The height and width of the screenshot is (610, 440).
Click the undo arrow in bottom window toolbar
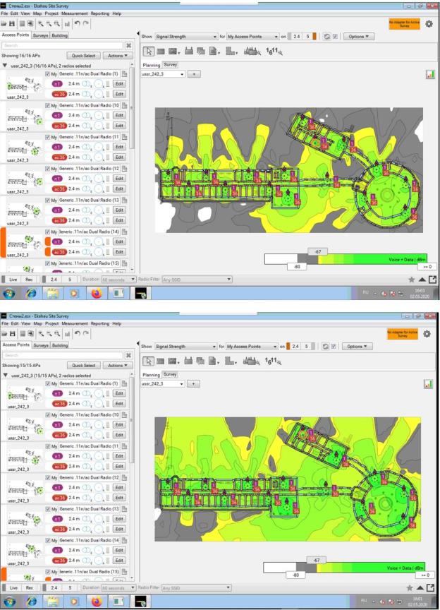coord(77,333)
